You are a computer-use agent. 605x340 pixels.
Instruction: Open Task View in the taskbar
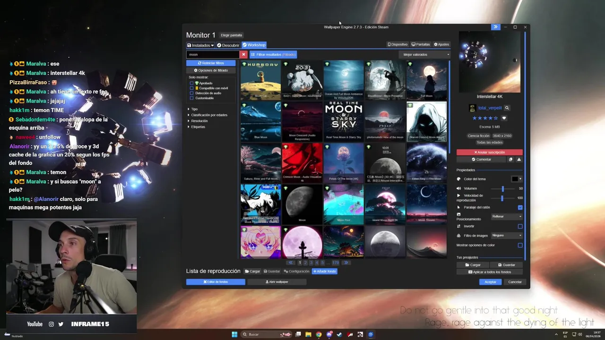[298, 334]
